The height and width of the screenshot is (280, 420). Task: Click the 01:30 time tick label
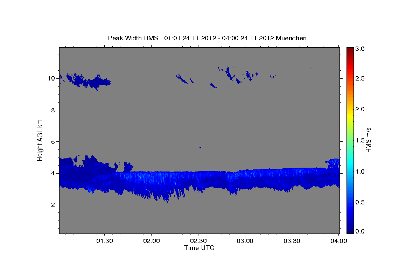tap(105, 241)
